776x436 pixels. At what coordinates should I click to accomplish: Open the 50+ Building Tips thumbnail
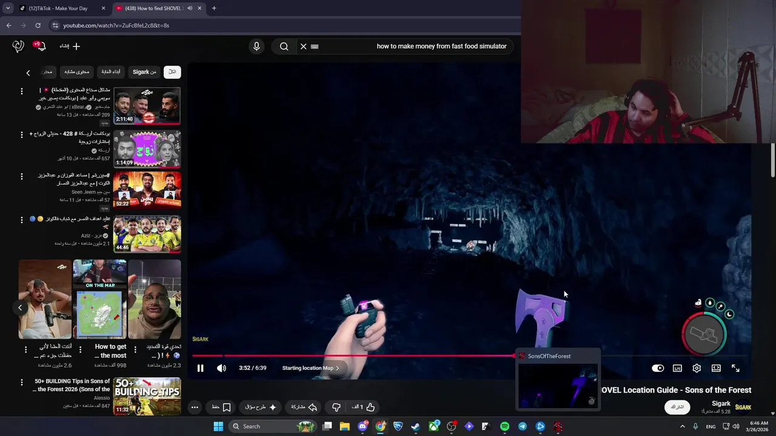coord(147,396)
